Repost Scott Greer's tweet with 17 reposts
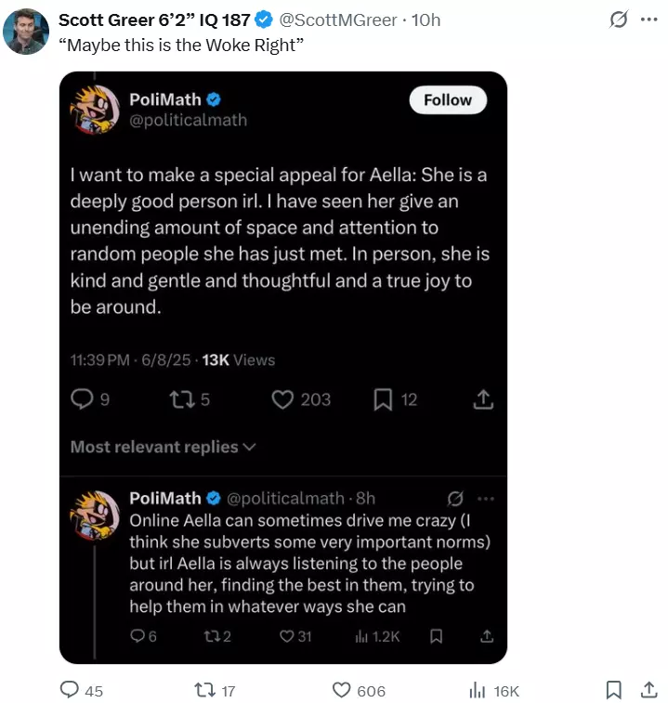 click(x=204, y=690)
